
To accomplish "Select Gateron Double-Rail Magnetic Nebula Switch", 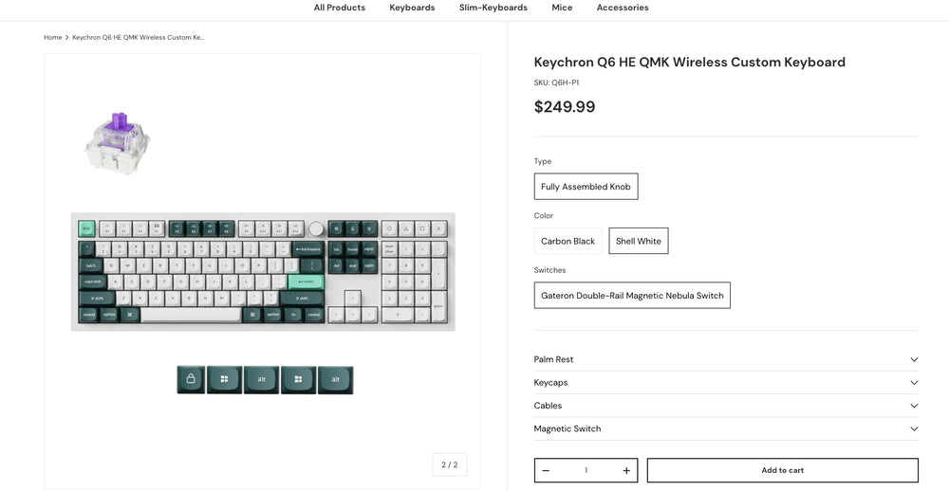I will 632,295.
